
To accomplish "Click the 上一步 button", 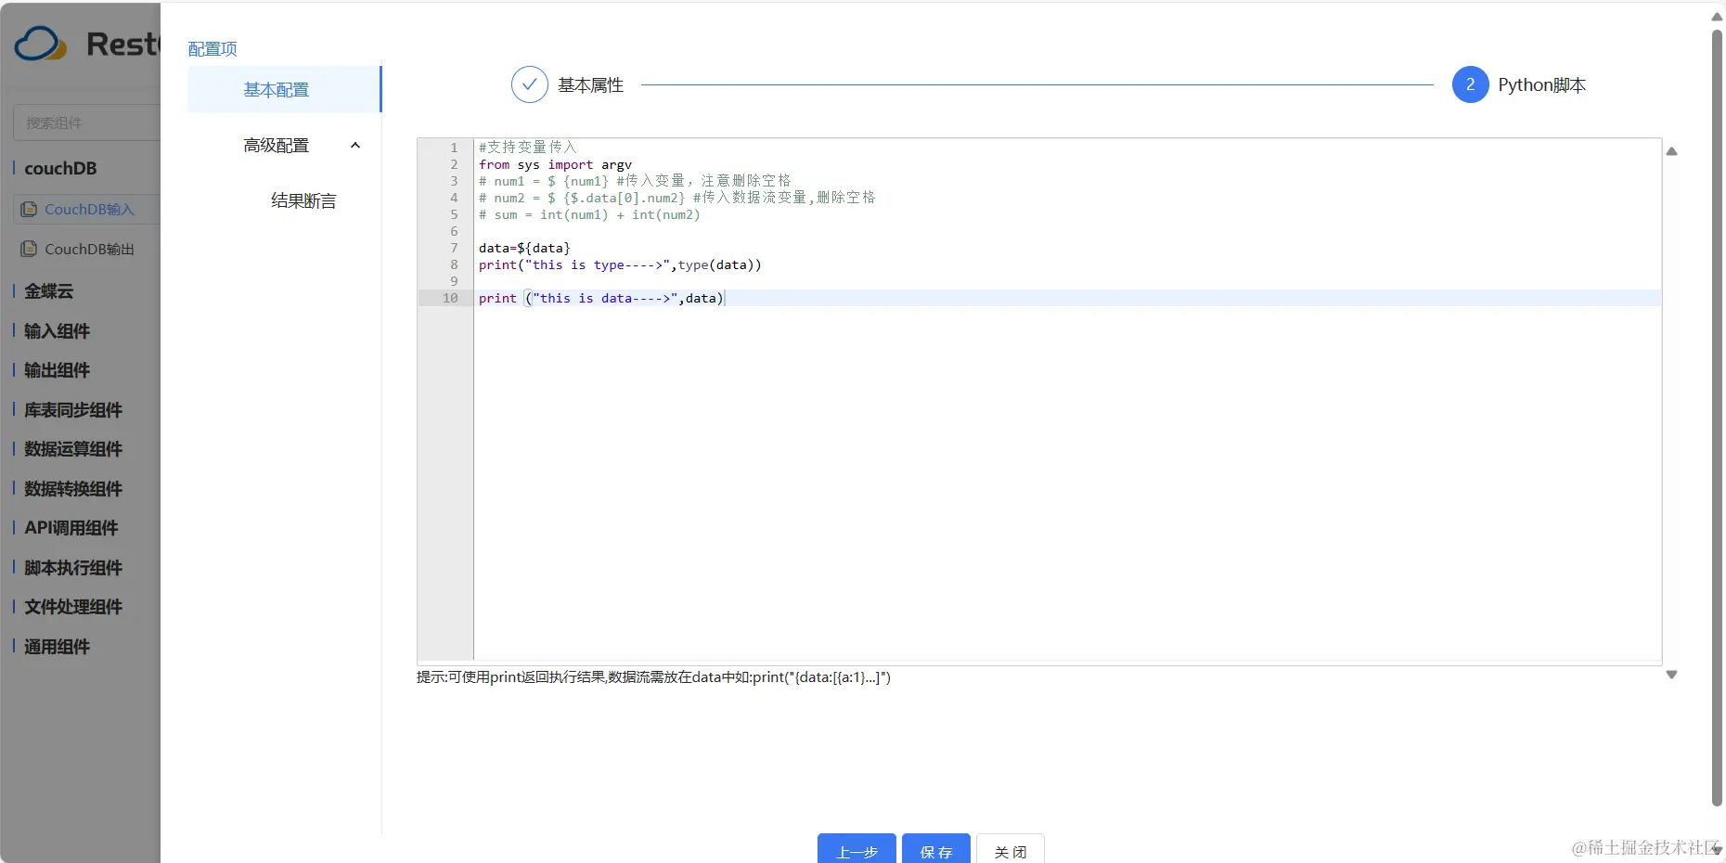I will coord(857,849).
